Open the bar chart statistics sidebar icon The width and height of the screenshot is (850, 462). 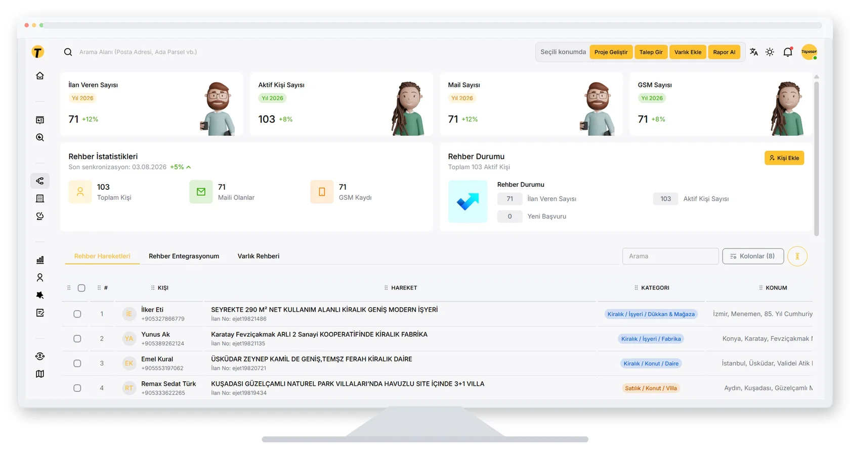[x=40, y=260]
